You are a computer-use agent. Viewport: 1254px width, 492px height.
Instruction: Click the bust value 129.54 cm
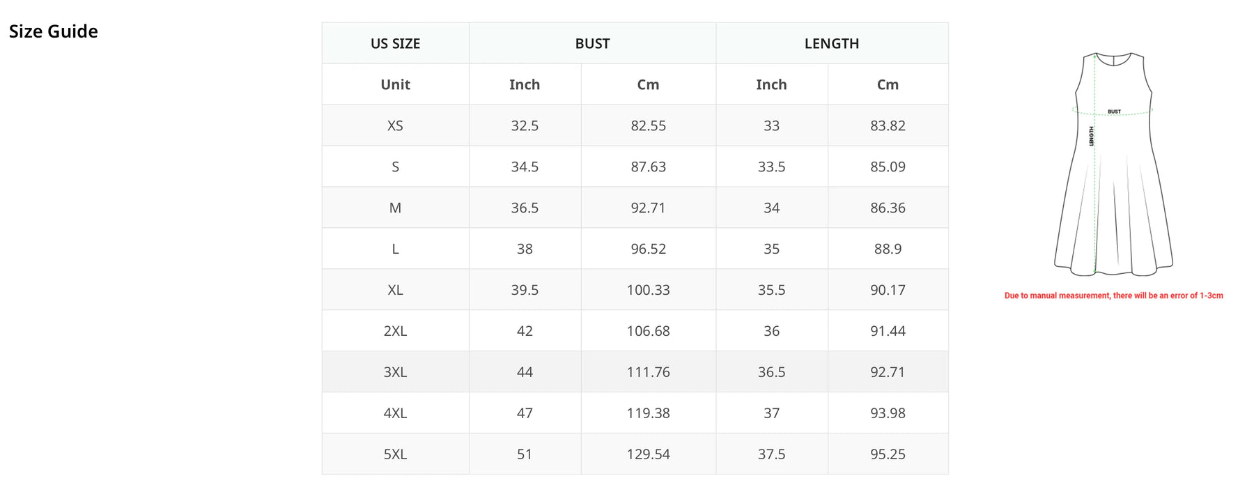point(648,454)
